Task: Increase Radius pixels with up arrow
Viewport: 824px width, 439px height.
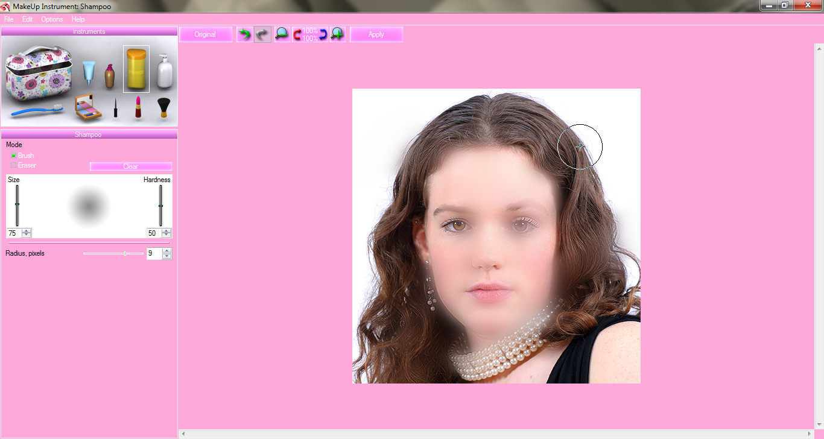Action: pos(167,251)
